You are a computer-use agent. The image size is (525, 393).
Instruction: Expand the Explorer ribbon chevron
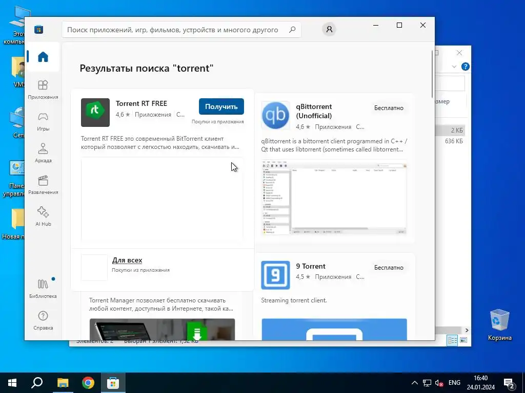click(454, 67)
